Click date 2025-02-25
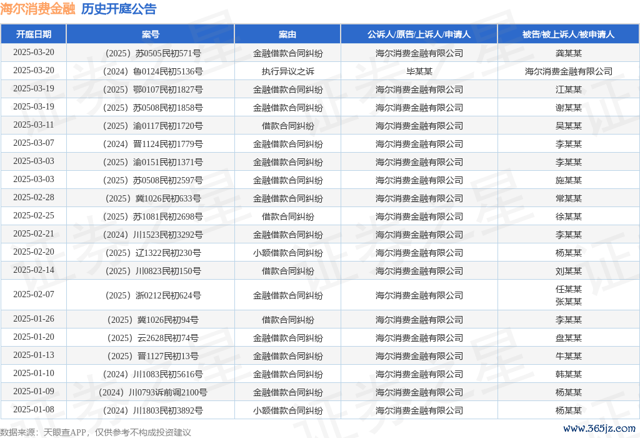 point(34,215)
